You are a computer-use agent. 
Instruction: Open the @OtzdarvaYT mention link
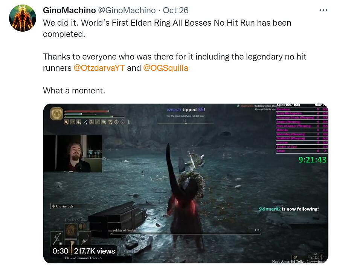pos(99,68)
